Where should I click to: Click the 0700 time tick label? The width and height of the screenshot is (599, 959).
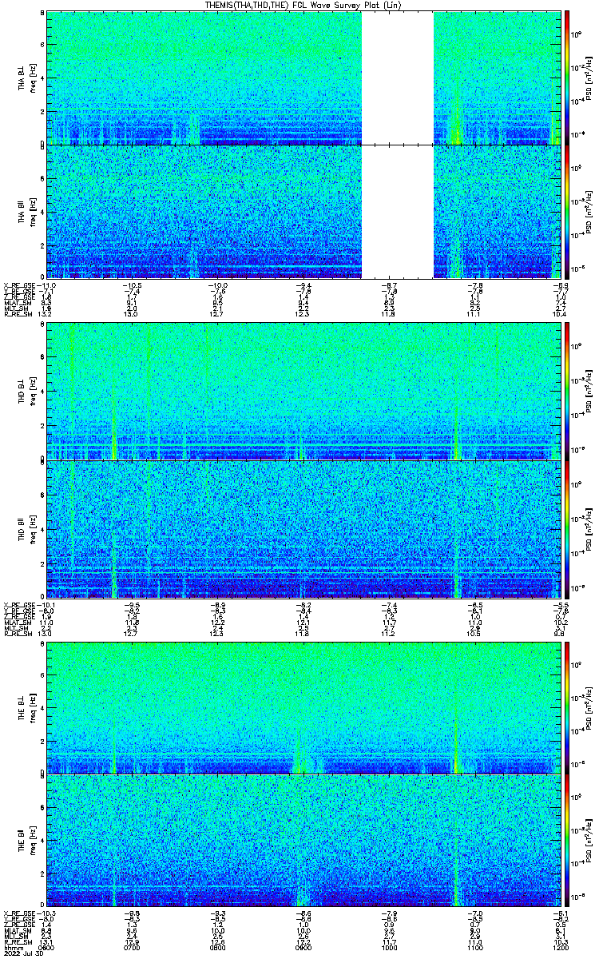[132, 946]
